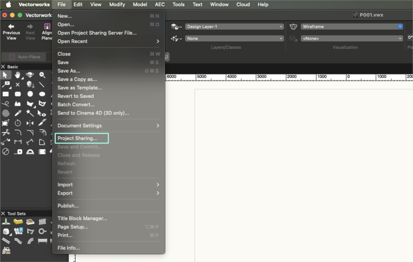Select the Line tool

tap(42, 85)
